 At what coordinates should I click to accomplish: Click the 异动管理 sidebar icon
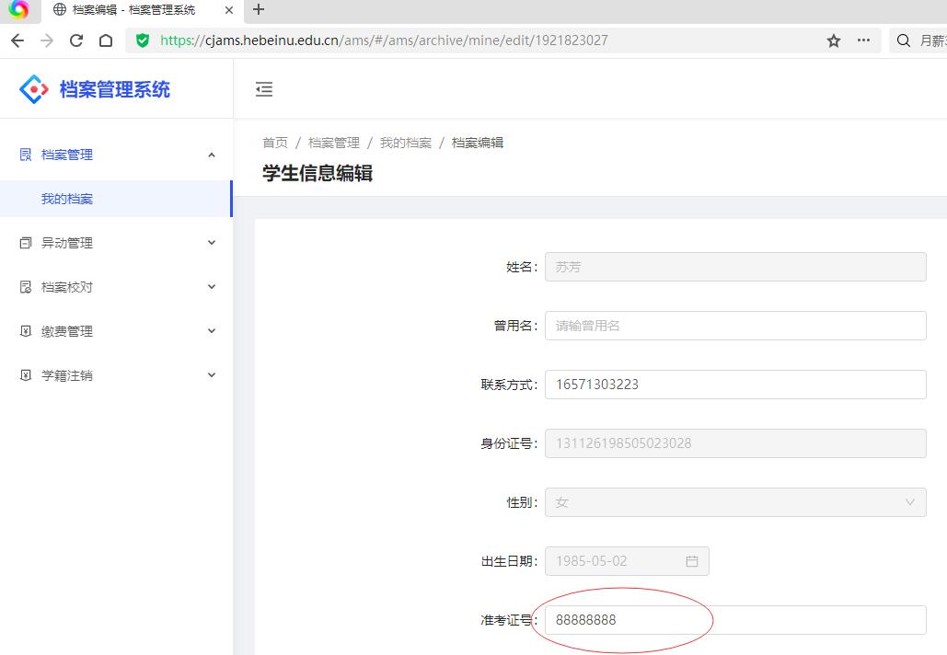26,243
